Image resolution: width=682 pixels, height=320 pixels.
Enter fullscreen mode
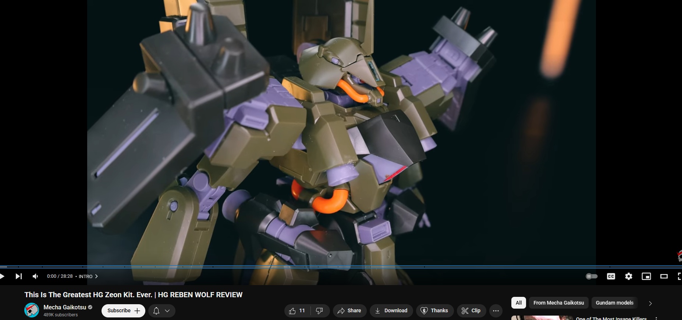tap(679, 276)
